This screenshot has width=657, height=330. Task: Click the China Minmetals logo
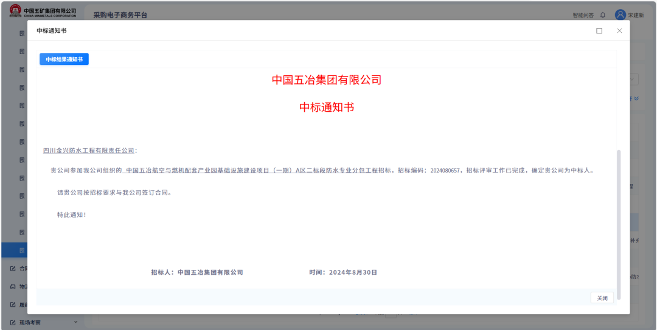click(x=43, y=12)
